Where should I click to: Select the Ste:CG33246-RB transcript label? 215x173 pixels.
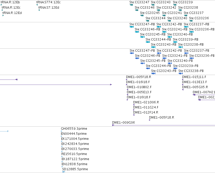pyautogui.click(x=147, y=29)
